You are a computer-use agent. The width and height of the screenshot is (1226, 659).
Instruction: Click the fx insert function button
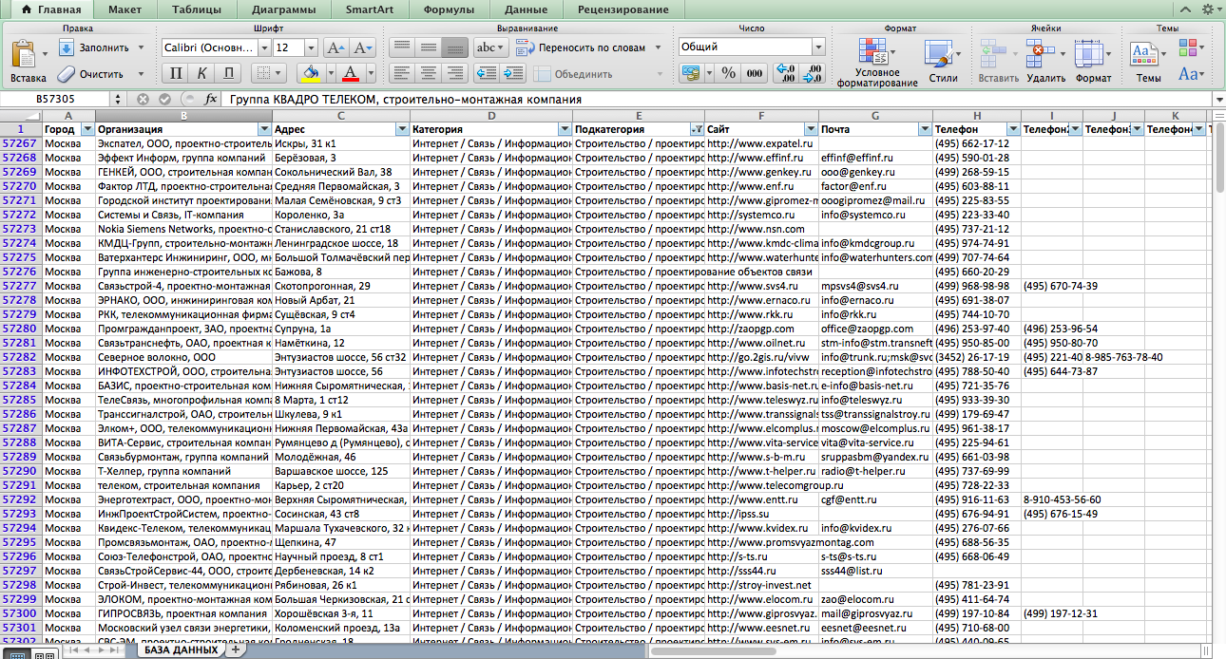click(x=211, y=99)
